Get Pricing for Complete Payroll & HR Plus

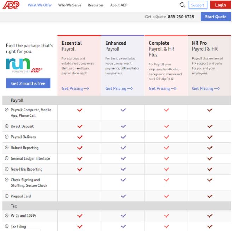pos(162,89)
